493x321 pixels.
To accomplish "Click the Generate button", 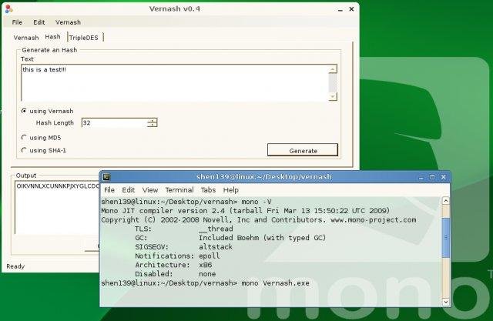I will [x=303, y=150].
